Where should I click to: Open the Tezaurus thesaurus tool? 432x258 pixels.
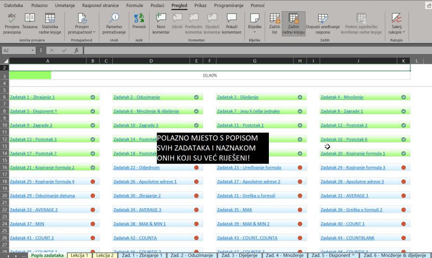click(30, 19)
